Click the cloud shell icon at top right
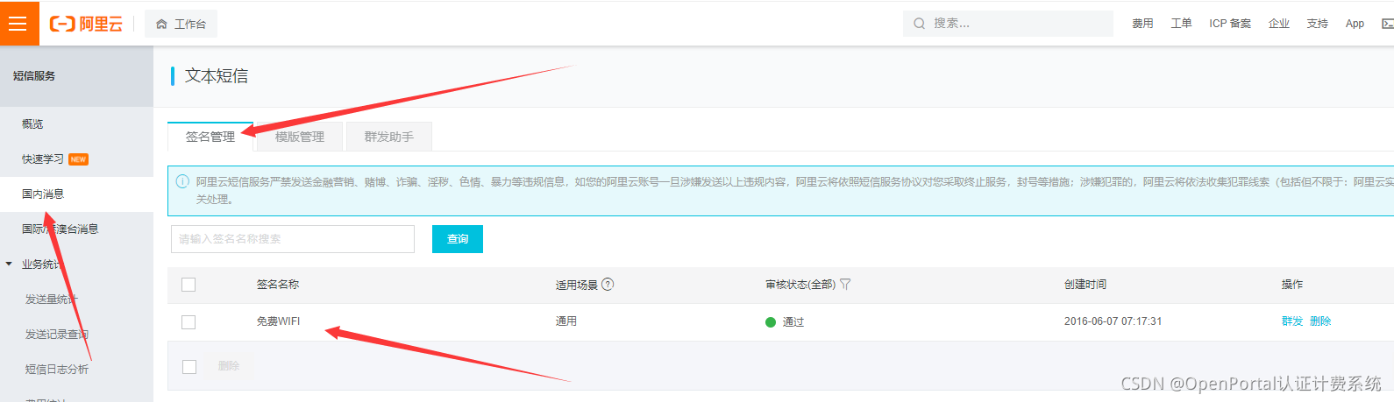1394x402 pixels. click(1387, 24)
